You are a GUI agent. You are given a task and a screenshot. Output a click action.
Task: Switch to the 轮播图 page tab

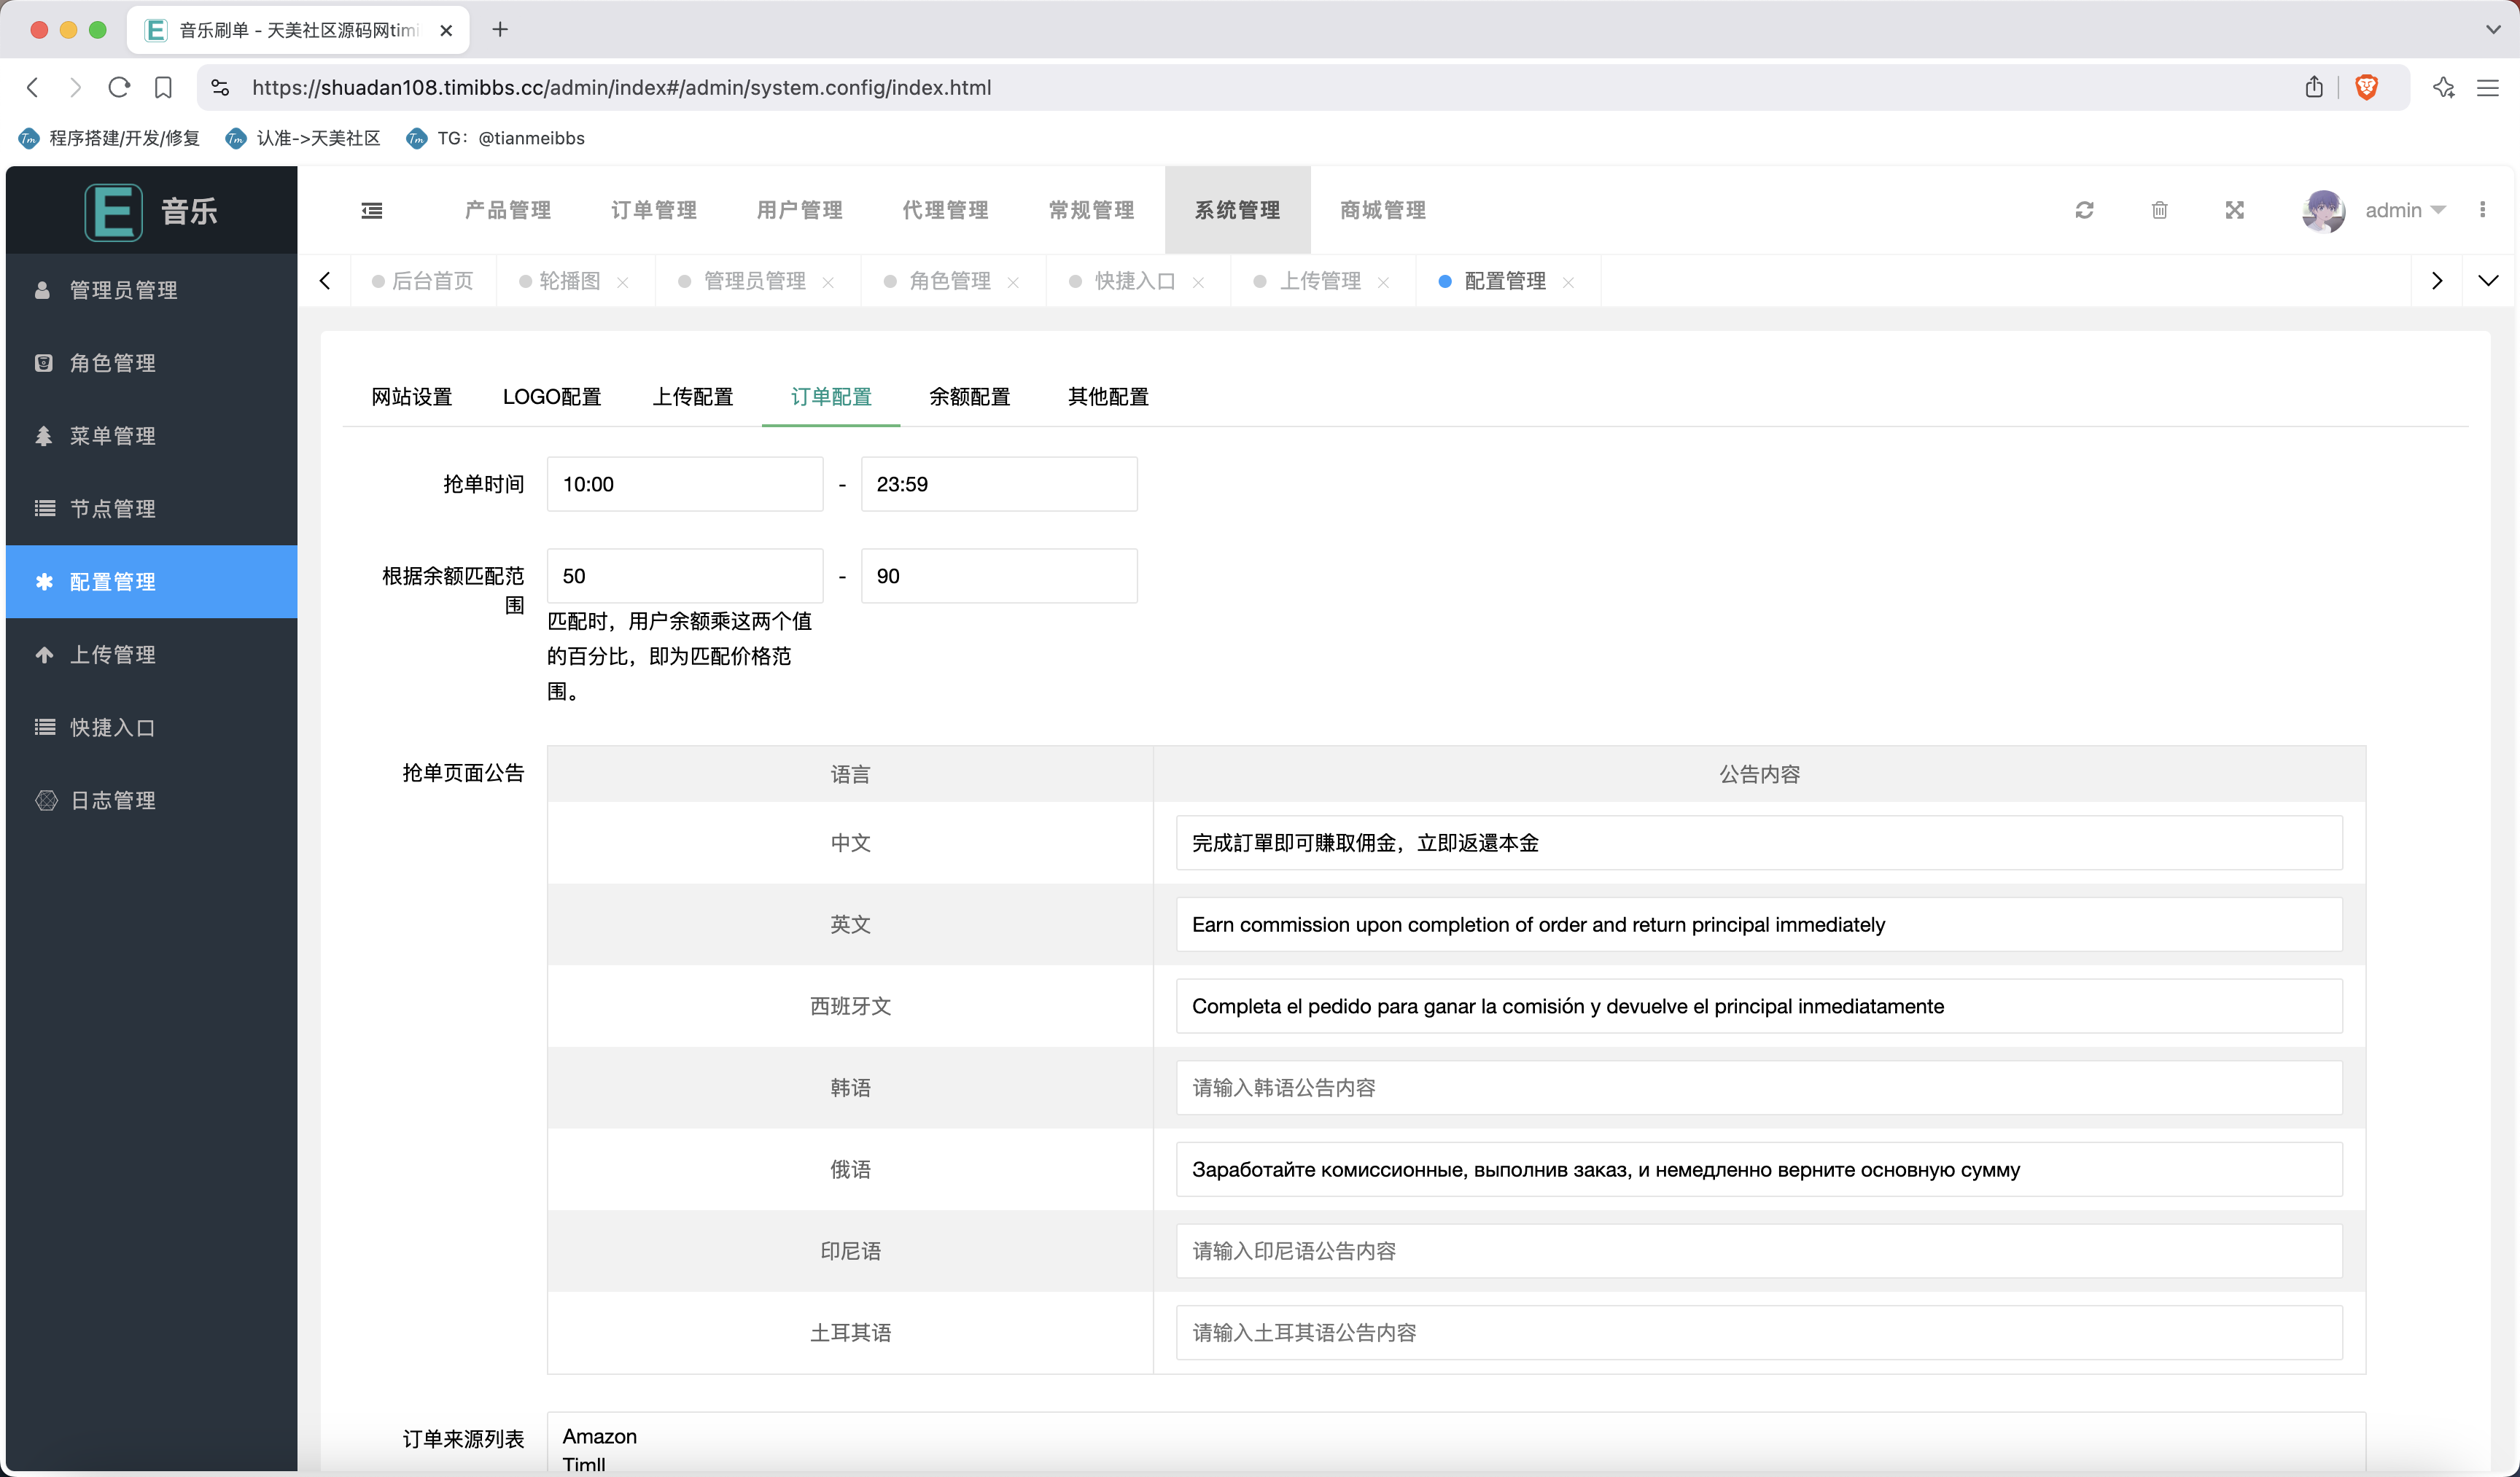pyautogui.click(x=569, y=281)
